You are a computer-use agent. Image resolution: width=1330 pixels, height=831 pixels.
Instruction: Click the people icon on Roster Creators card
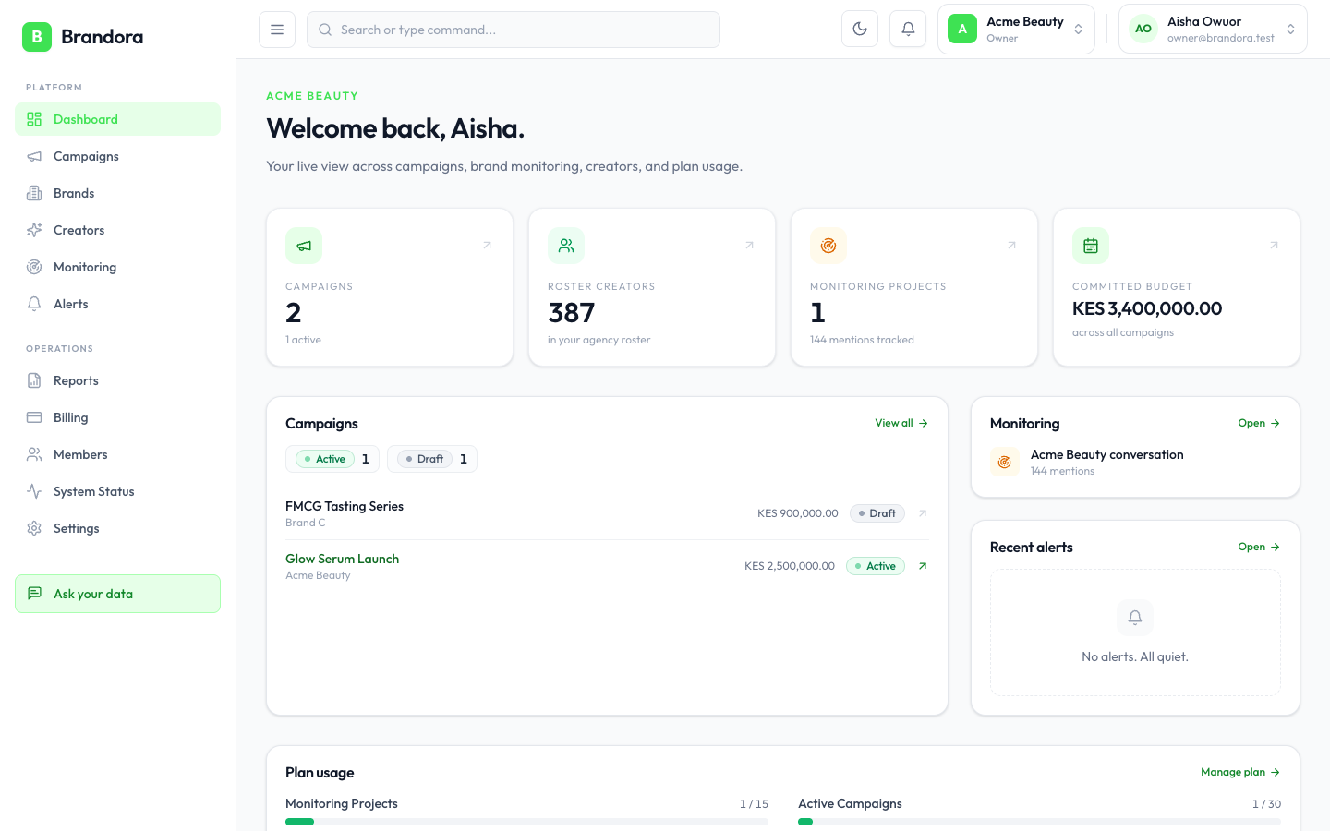(566, 246)
